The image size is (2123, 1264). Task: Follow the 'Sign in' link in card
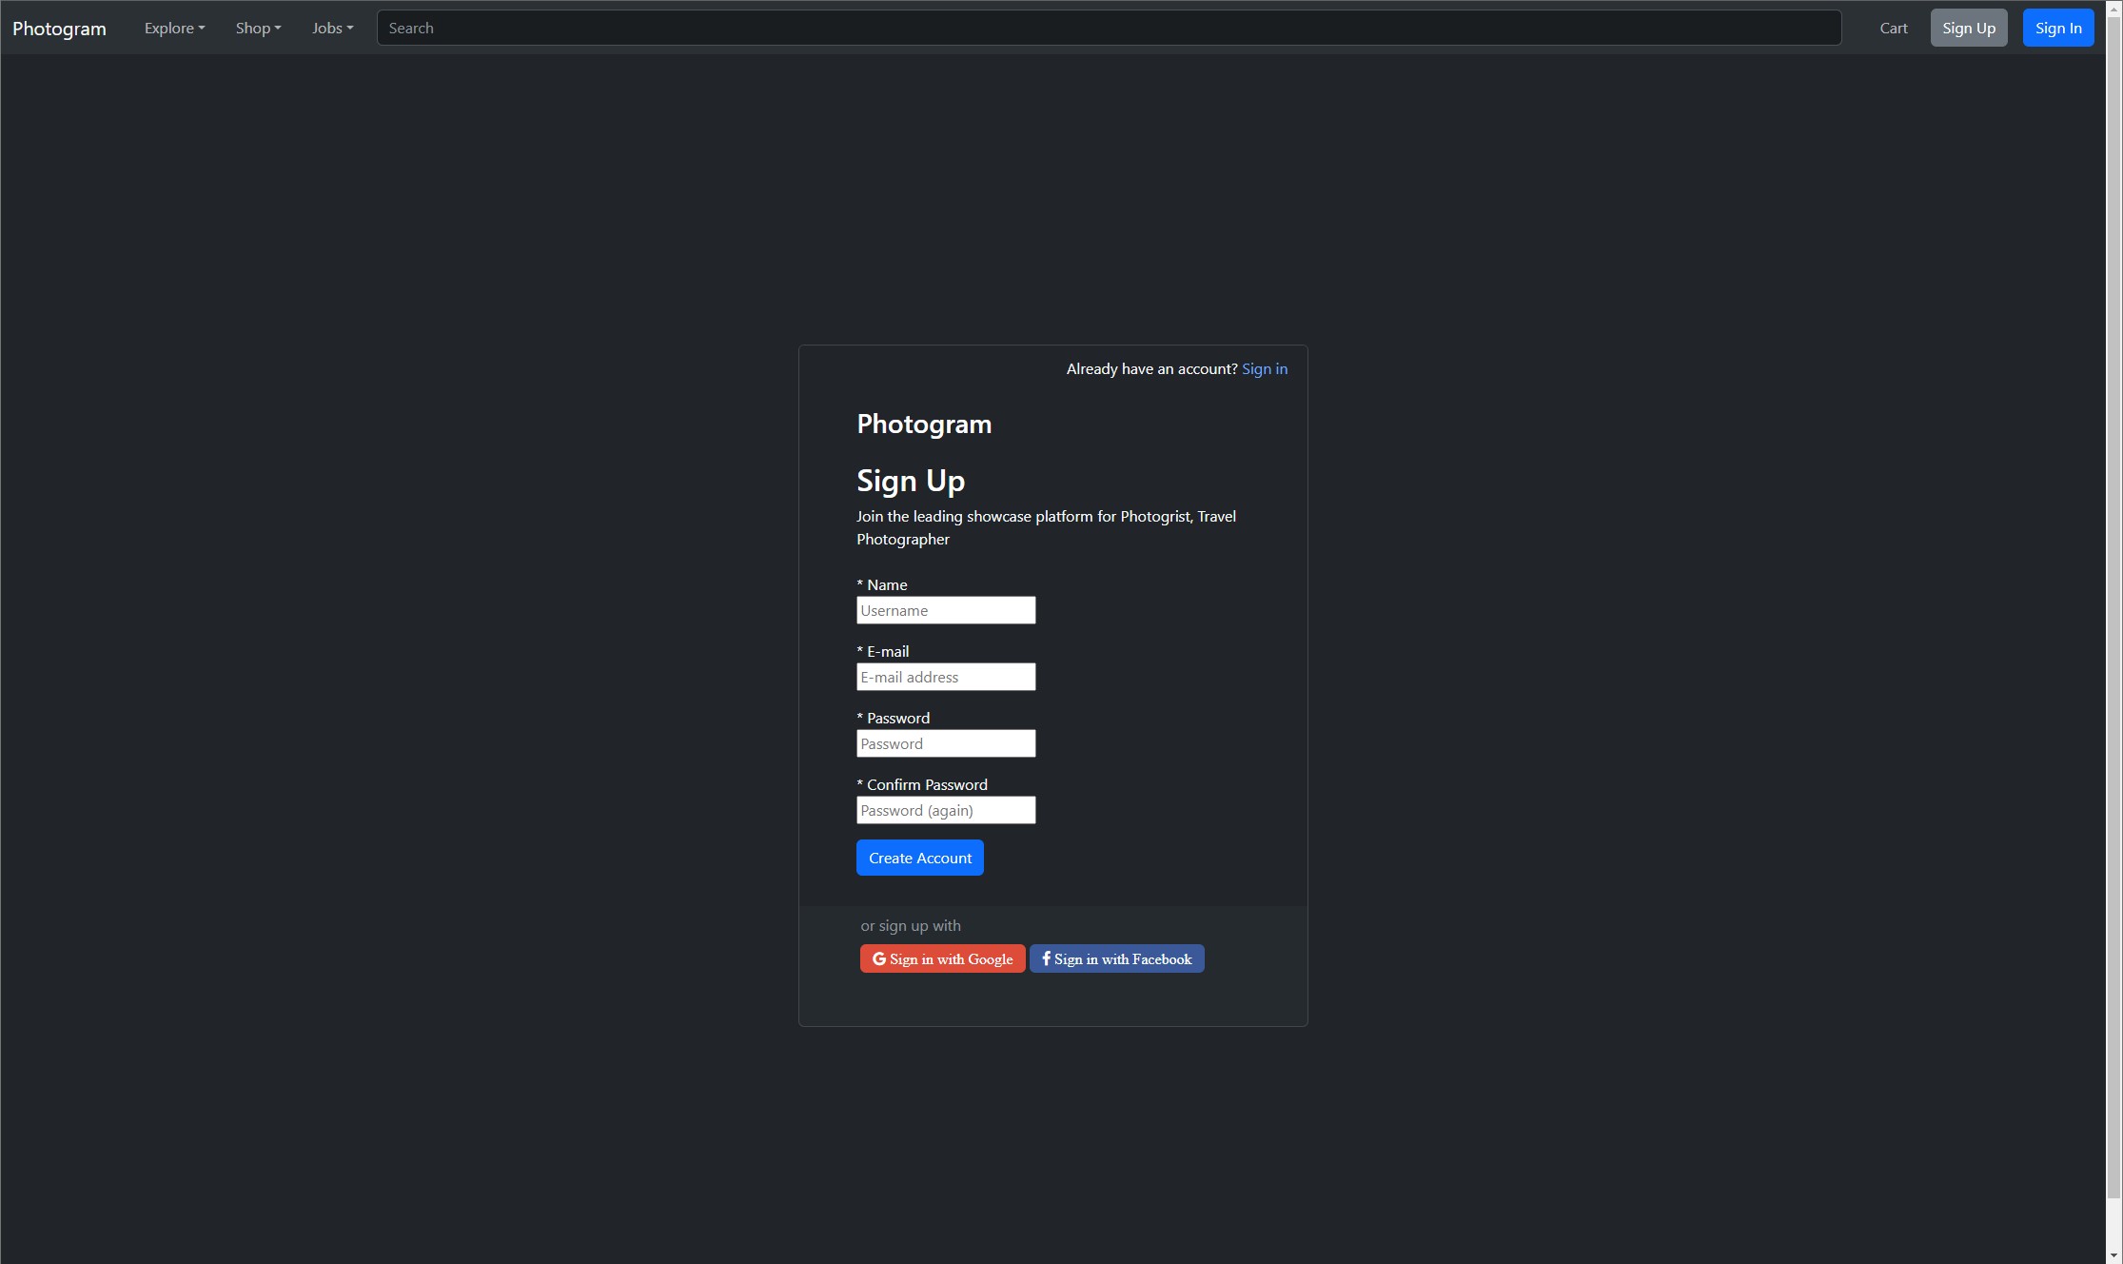point(1264,369)
